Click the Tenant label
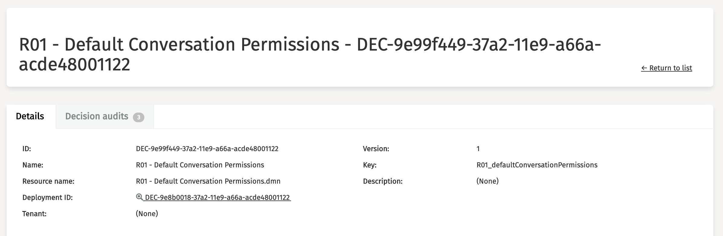Viewport: 723px width, 236px height. (x=34, y=214)
